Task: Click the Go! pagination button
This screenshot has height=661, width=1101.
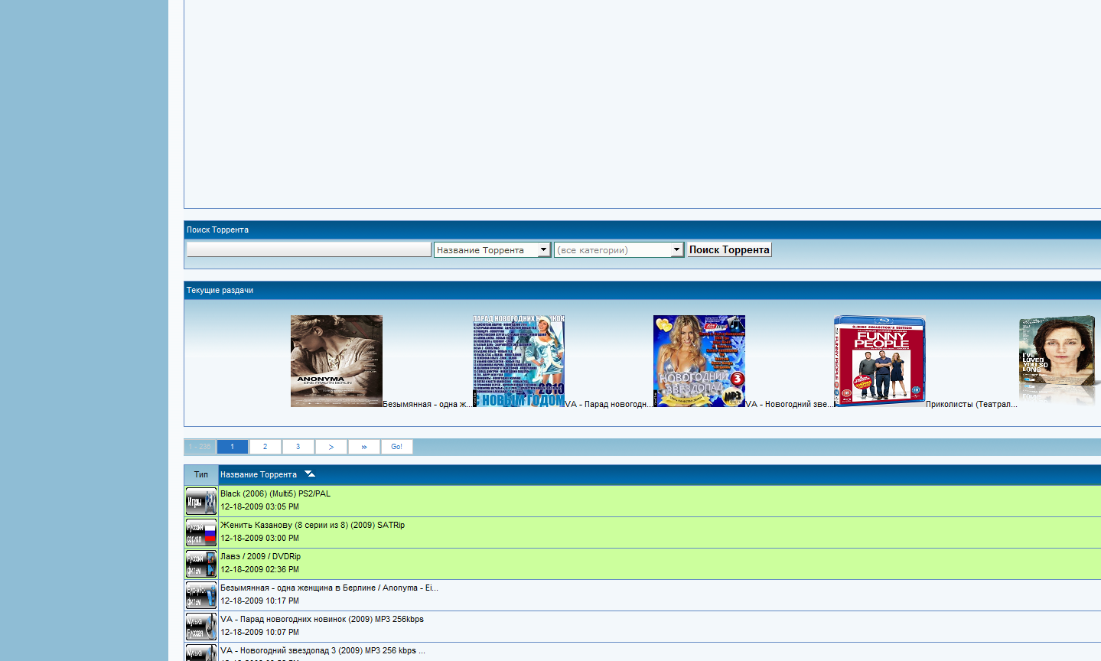Action: 397,447
